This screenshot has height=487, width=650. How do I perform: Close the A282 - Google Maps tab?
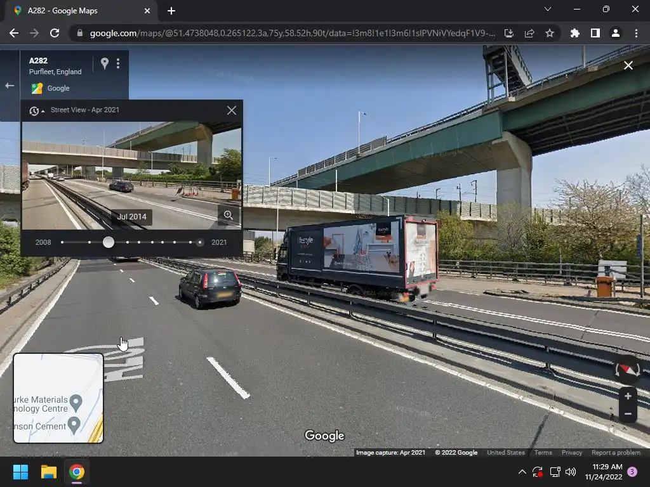point(147,11)
